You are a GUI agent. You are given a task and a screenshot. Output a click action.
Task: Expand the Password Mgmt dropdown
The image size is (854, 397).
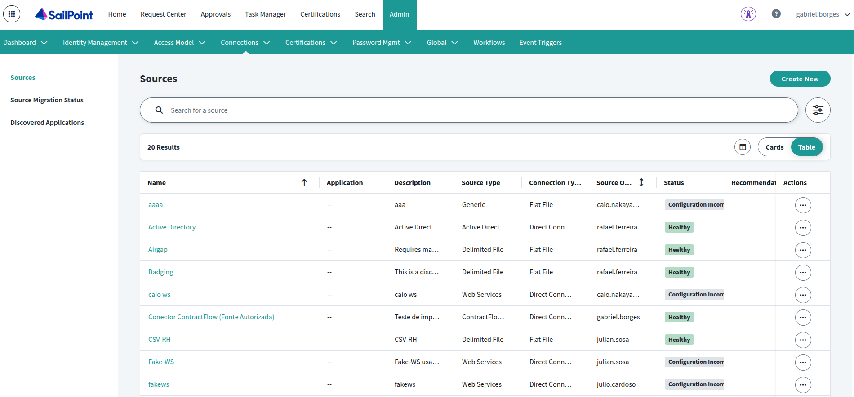click(381, 43)
